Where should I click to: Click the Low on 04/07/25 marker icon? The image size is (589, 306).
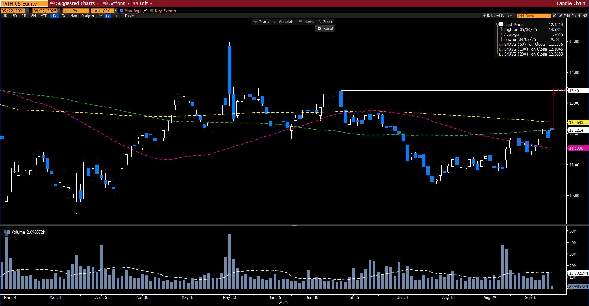pos(501,39)
